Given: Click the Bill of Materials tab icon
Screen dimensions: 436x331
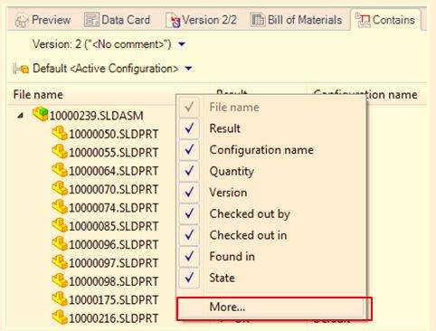Looking at the screenshot, I should [x=258, y=20].
